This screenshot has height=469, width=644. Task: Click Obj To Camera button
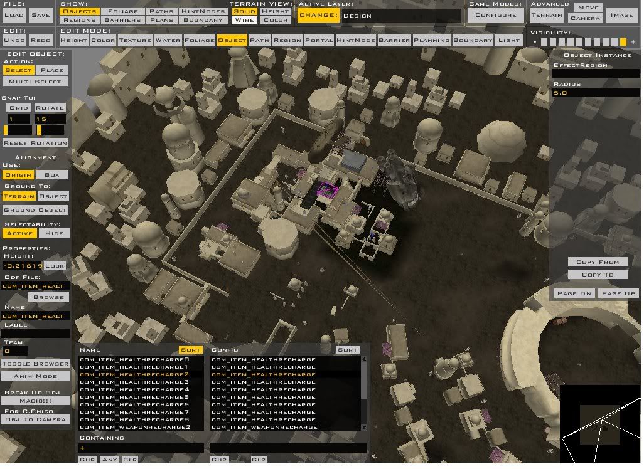coord(35,419)
